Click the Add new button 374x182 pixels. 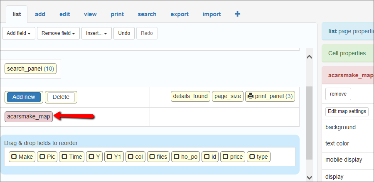tap(24, 97)
